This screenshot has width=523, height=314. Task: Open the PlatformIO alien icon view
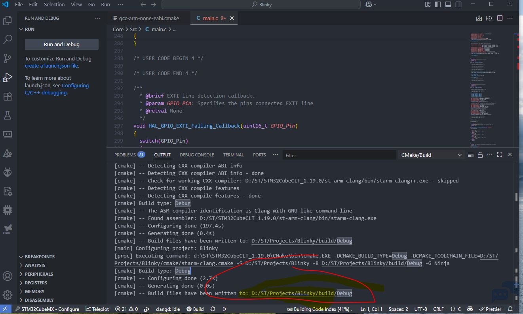(8, 172)
